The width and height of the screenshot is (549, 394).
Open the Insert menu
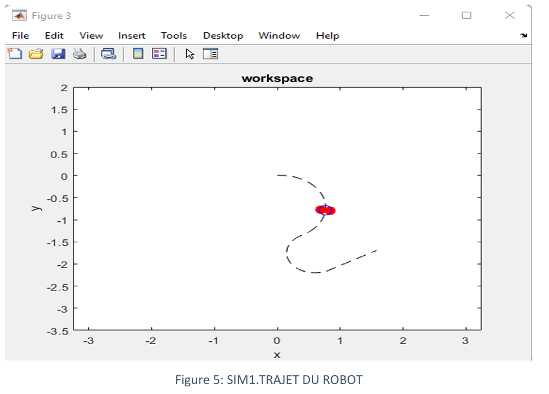132,36
